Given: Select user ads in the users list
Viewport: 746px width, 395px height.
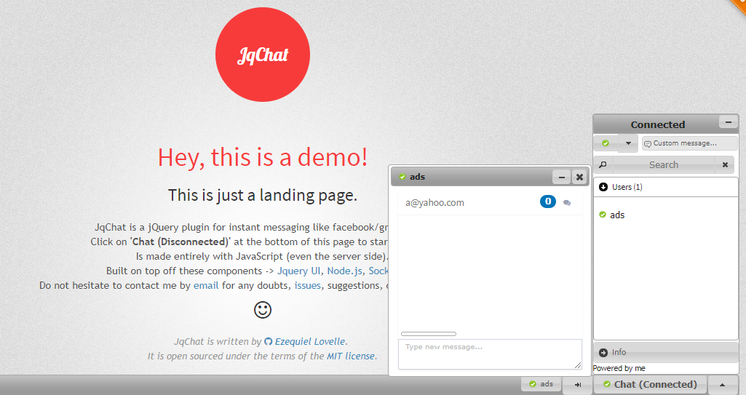Looking at the screenshot, I should (617, 215).
